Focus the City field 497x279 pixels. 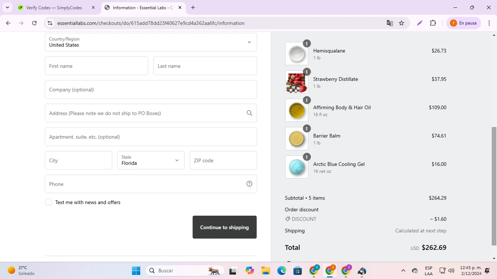coord(79,160)
